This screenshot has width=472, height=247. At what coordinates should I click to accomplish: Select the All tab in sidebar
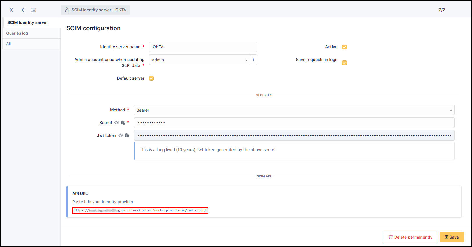(9, 44)
